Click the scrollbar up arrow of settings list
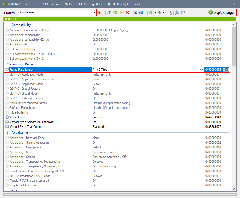 234,25
